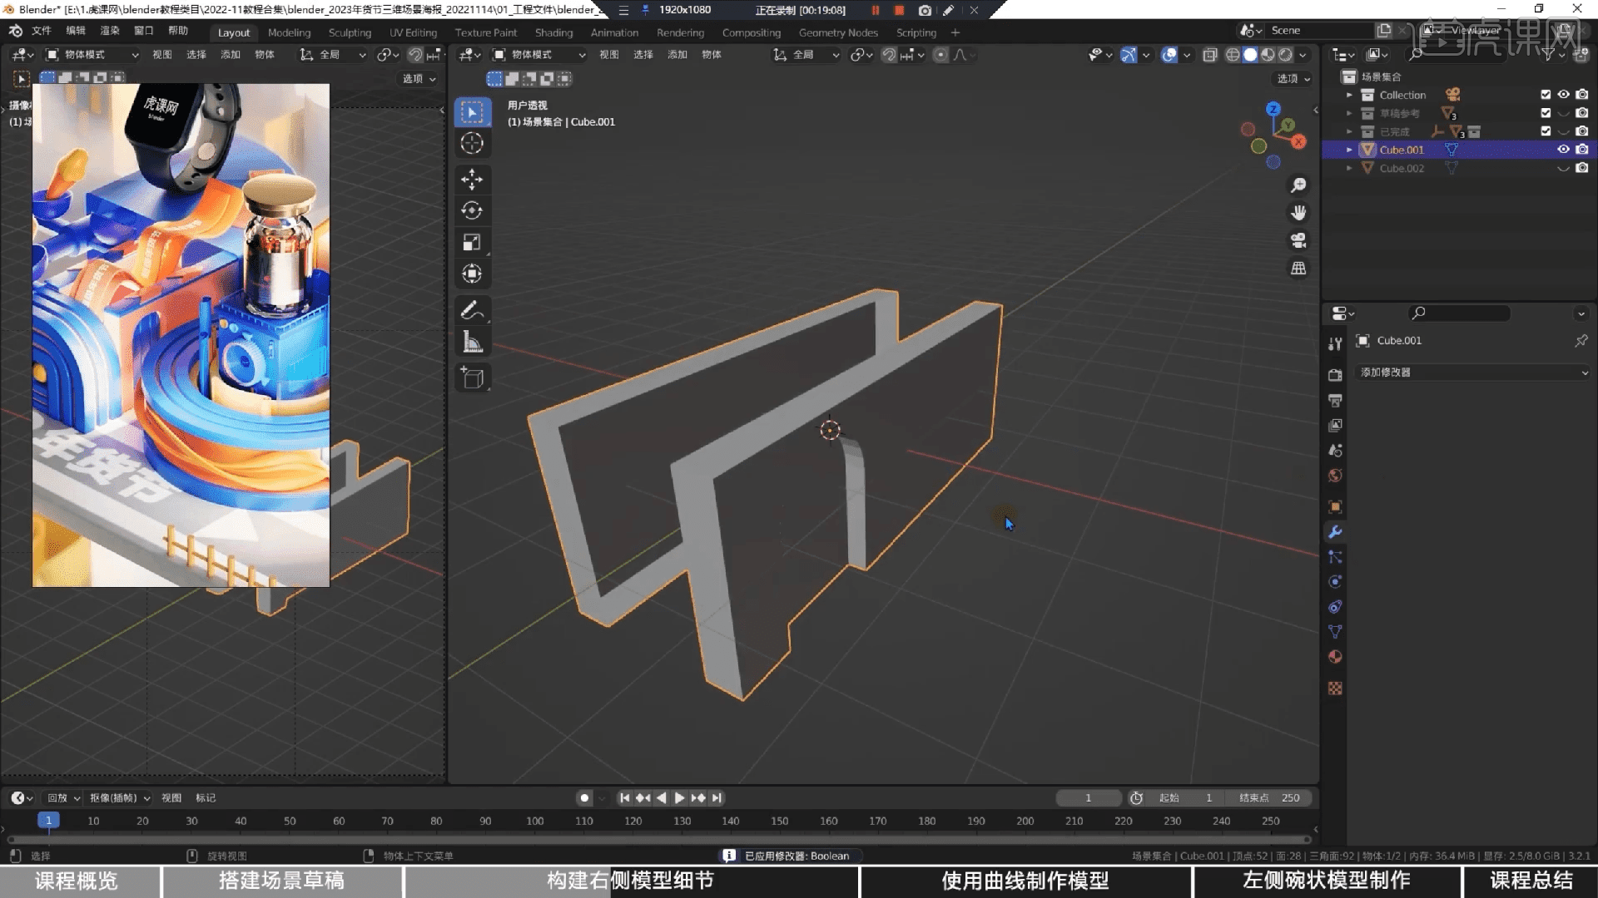1598x898 pixels.
Task: Toggle Cube.002 render camera icon
Action: click(x=1581, y=168)
